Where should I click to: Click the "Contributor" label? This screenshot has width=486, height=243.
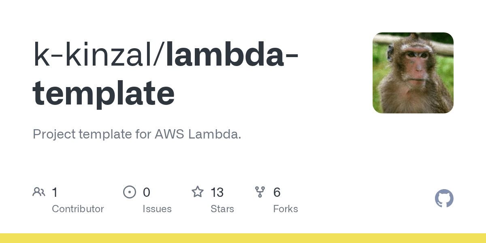click(x=78, y=209)
